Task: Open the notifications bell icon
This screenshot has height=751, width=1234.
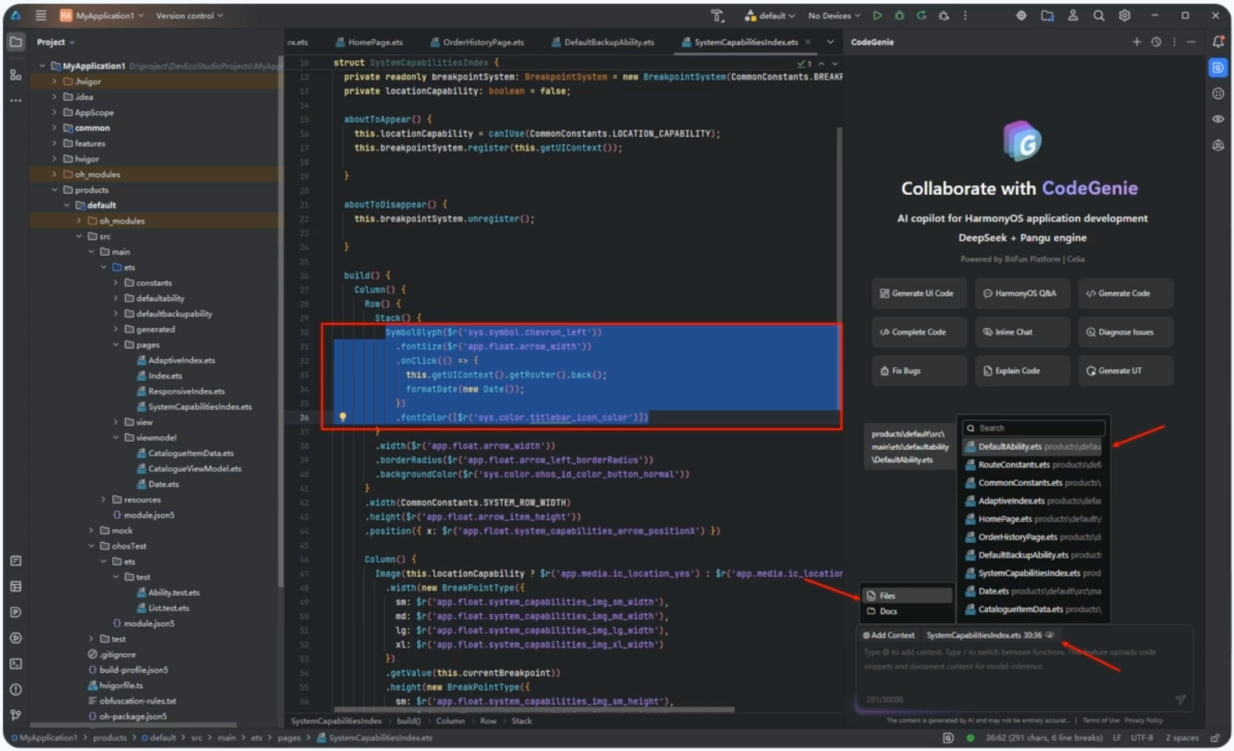Action: [x=1218, y=42]
